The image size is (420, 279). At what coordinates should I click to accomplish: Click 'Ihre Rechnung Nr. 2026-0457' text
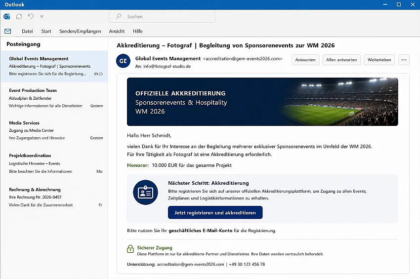(35, 197)
